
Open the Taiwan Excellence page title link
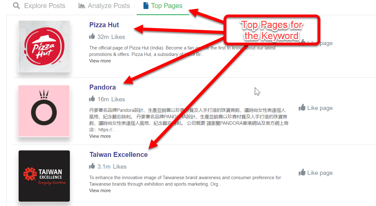[119, 155]
